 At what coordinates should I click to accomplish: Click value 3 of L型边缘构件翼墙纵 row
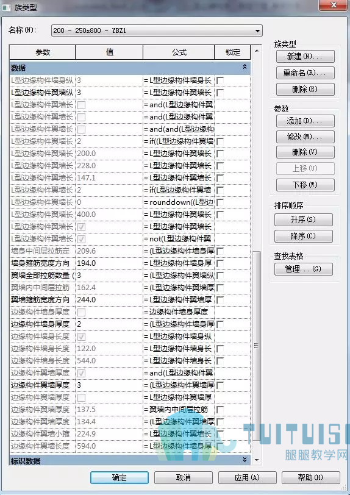click(x=109, y=93)
